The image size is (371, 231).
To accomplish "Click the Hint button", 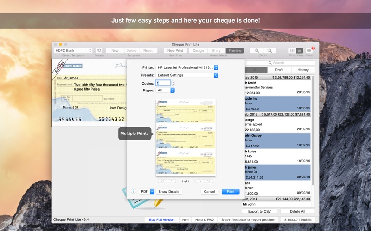I will pyautogui.click(x=185, y=220).
